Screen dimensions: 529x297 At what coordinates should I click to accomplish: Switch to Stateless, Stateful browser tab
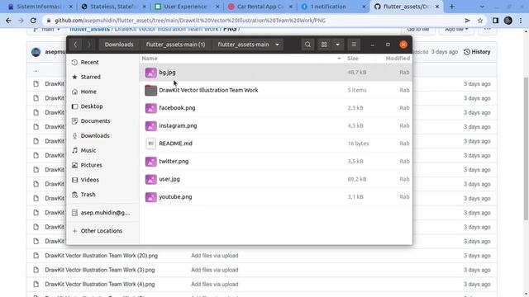113,7
